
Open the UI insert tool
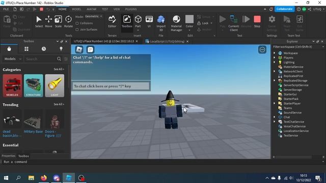click(149, 21)
